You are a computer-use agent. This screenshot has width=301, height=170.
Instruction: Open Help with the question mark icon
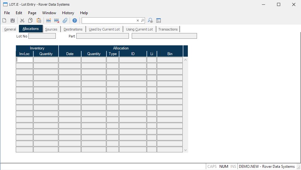75,20
